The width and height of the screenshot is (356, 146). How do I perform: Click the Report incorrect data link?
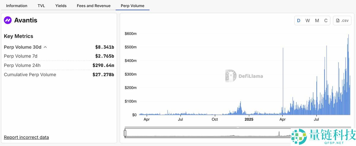coord(26,137)
